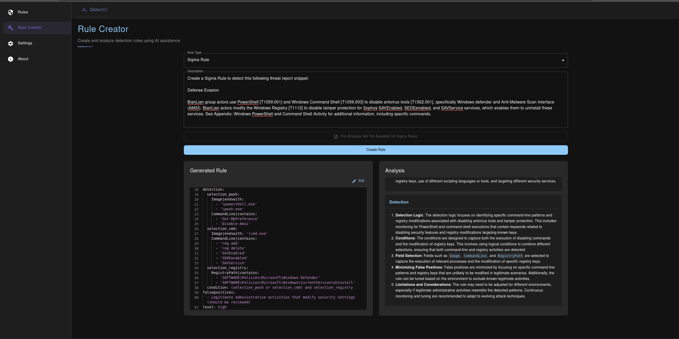679x339 pixels.
Task: Click the Rule Creator wrench icon
Action: click(x=11, y=28)
